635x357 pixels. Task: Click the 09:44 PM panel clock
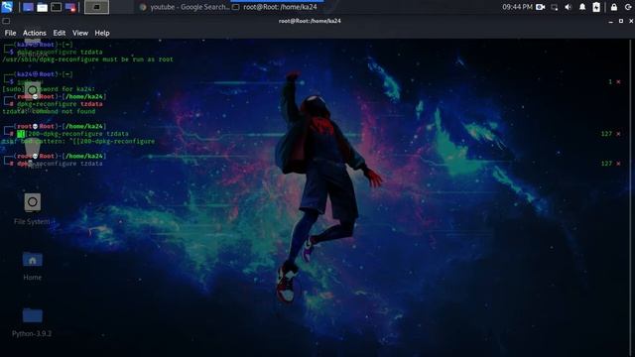(517, 7)
